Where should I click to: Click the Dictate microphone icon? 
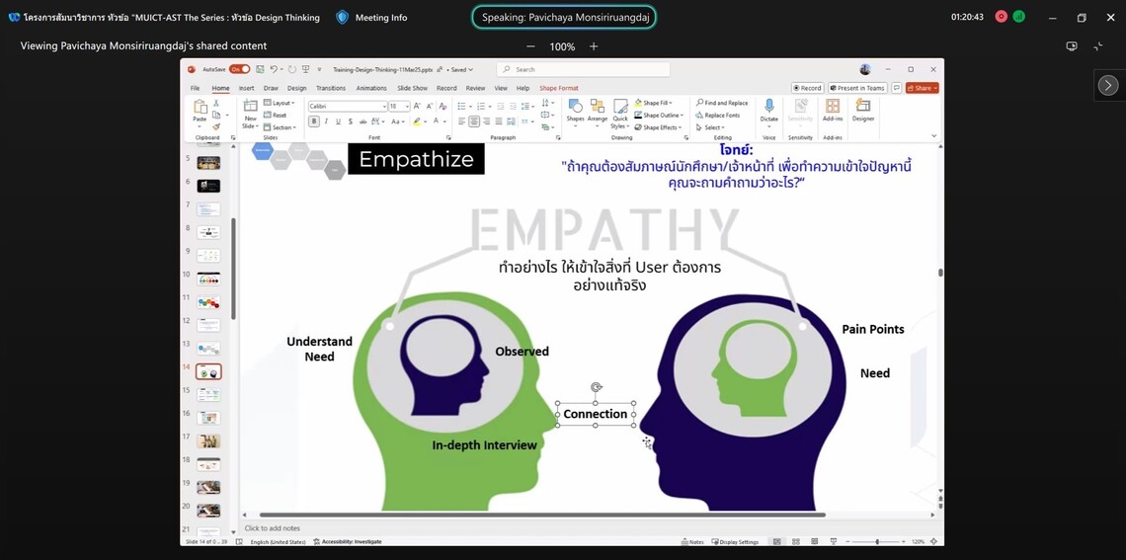768,107
